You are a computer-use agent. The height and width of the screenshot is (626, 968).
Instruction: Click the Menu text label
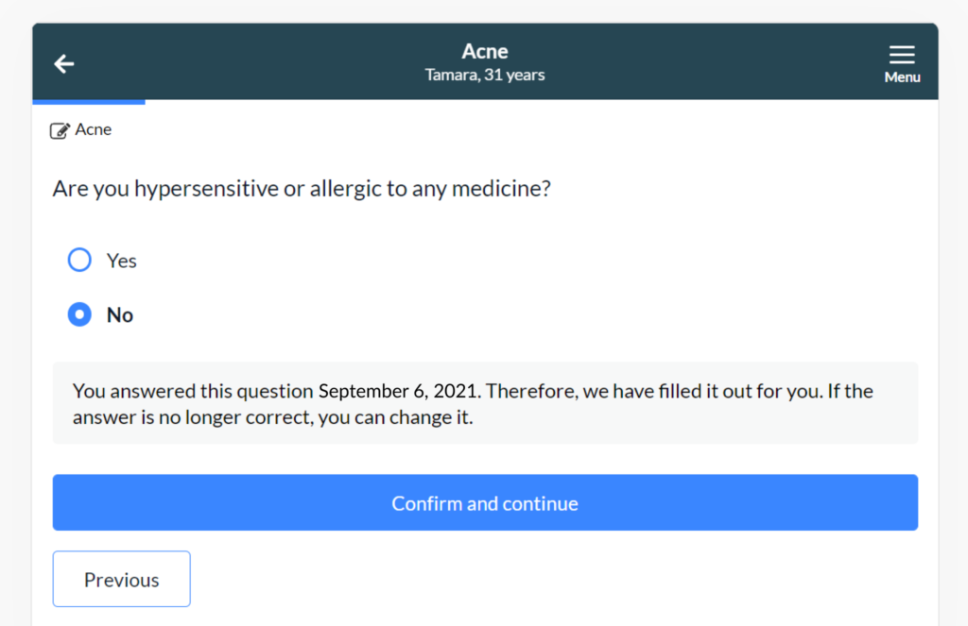(902, 77)
